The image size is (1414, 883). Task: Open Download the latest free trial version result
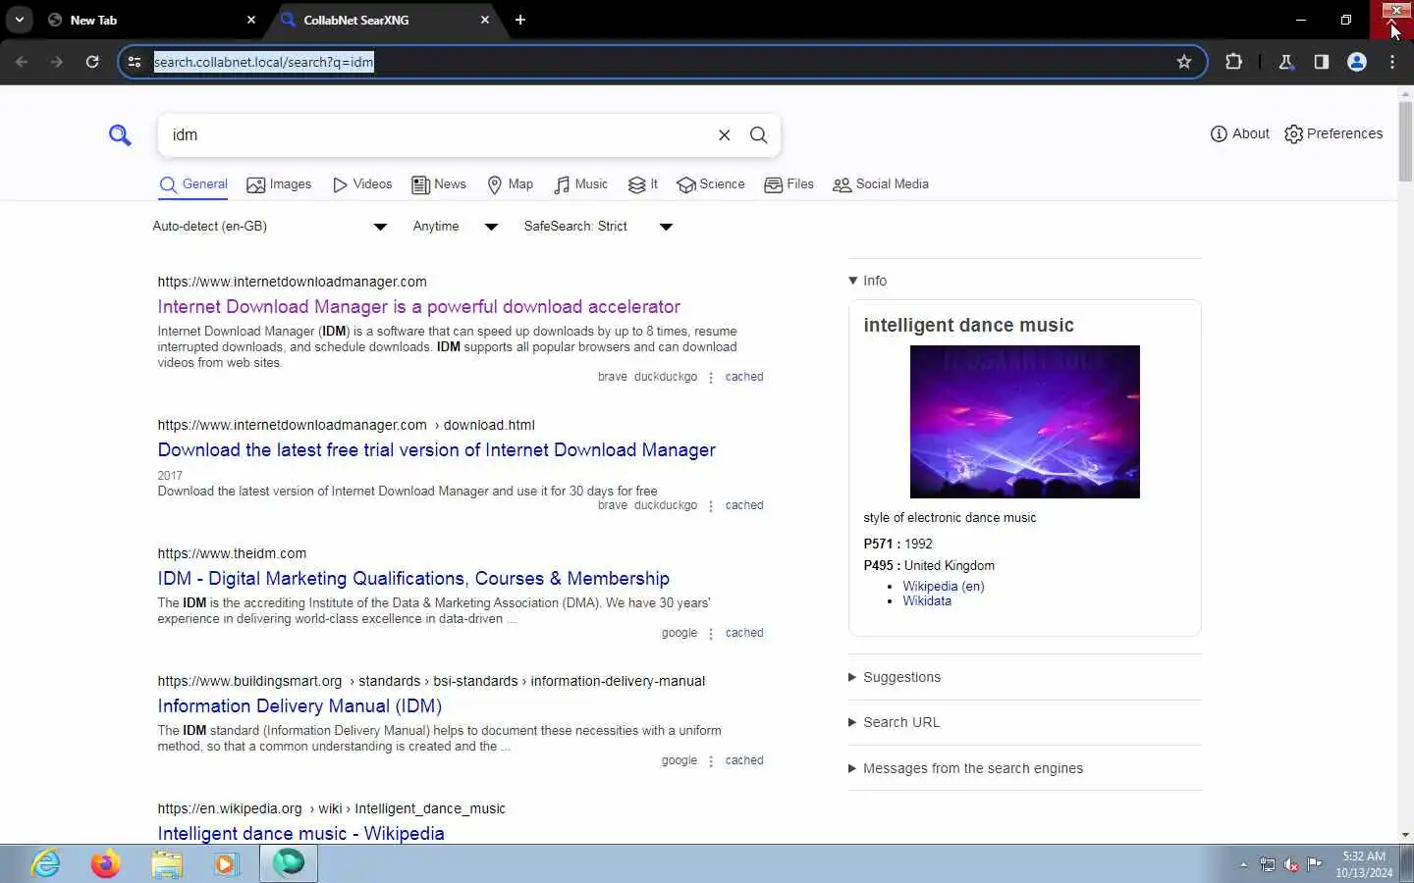coord(437,450)
